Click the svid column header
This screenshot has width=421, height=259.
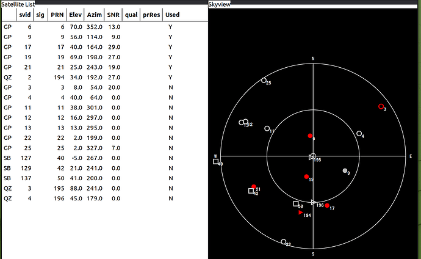24,15
